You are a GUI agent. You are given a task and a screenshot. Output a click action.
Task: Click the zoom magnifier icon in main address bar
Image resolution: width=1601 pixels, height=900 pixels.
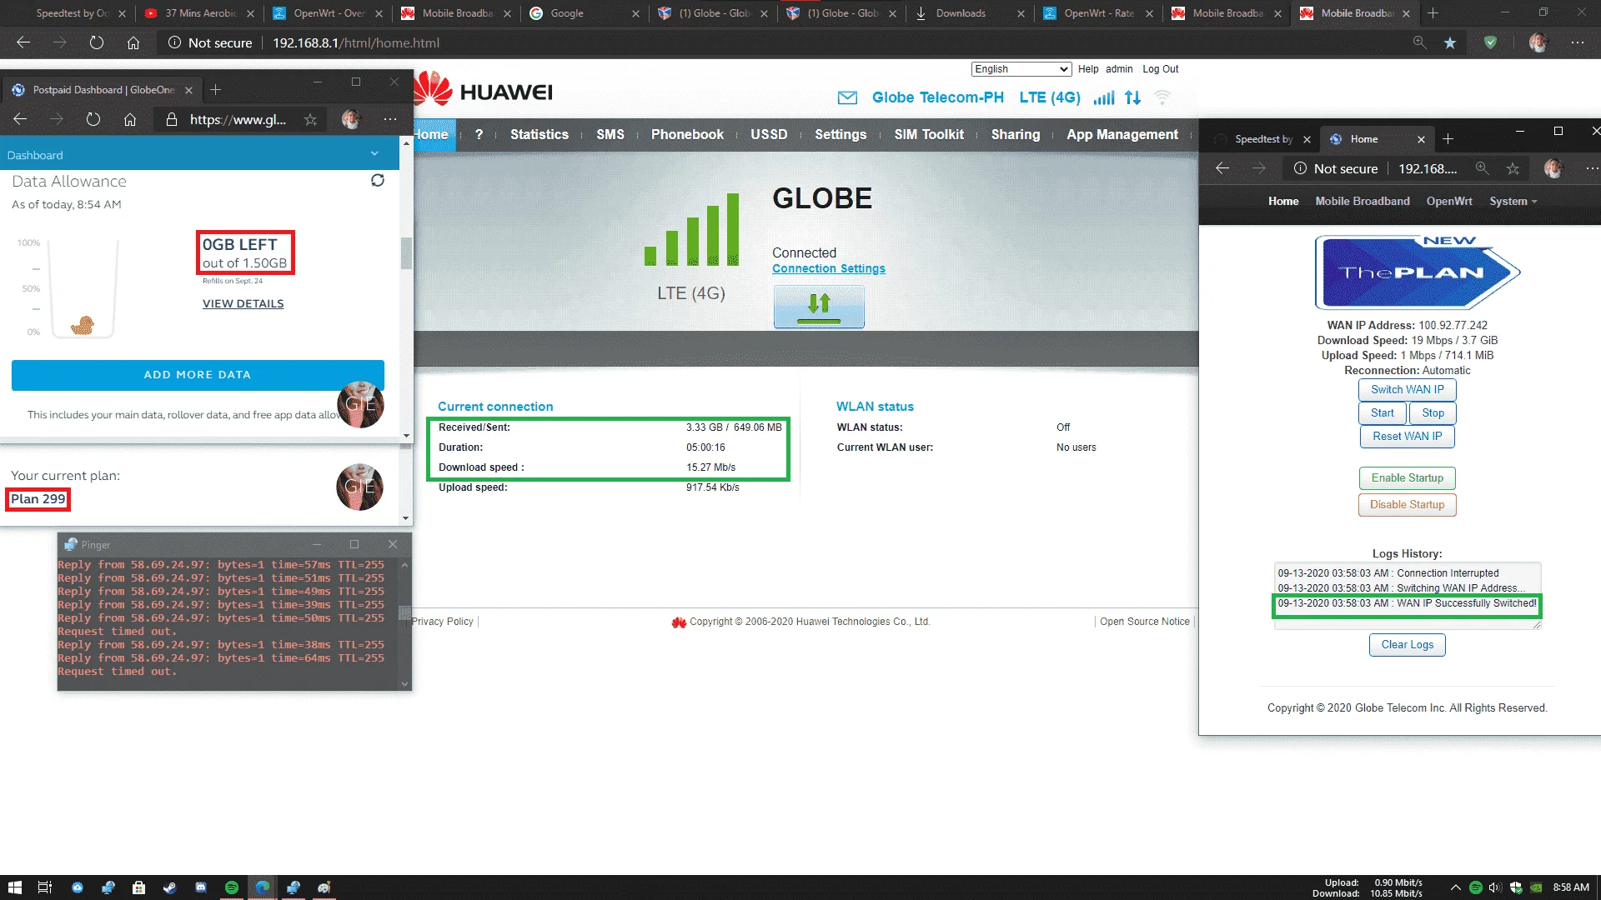point(1419,42)
